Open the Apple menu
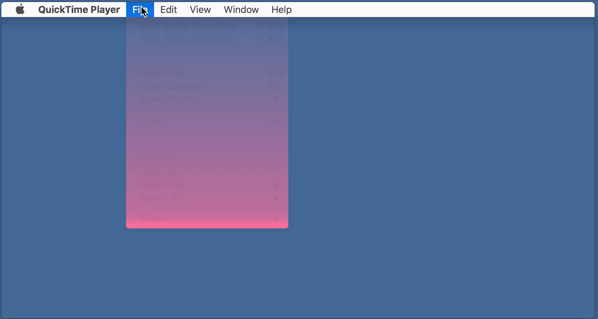The width and height of the screenshot is (598, 319). point(20,10)
